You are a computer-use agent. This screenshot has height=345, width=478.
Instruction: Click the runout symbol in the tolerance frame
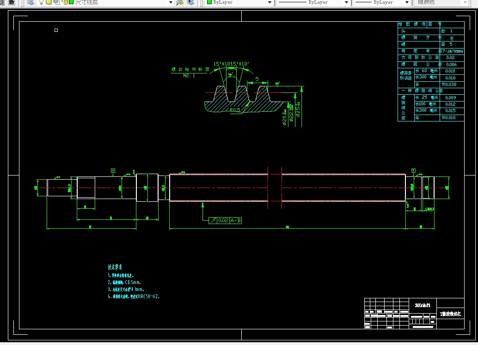tap(213, 220)
